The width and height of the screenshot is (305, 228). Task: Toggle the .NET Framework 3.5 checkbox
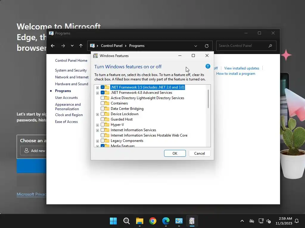click(102, 87)
